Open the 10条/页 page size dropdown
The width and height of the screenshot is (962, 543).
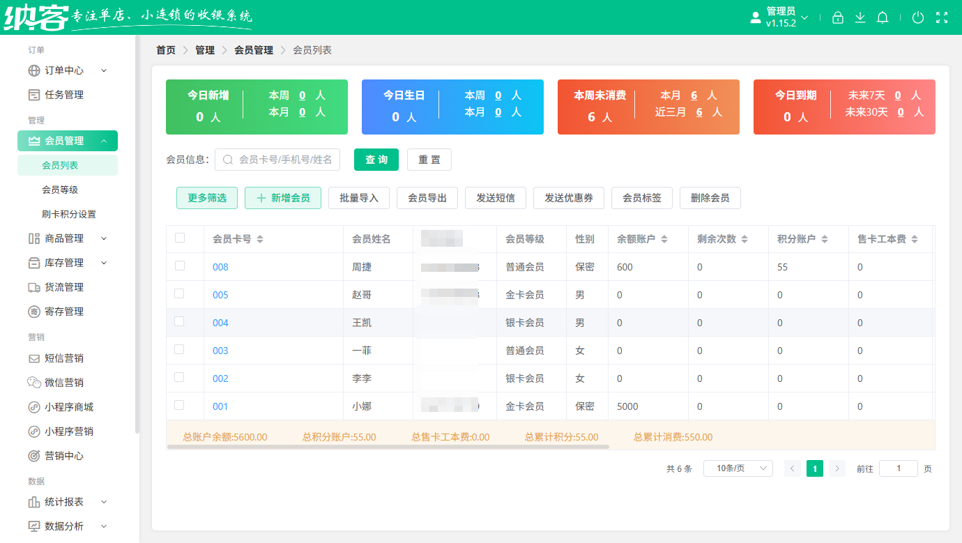[738, 468]
